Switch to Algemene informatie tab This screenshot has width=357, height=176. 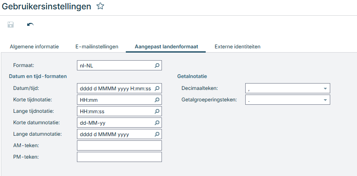[34, 46]
